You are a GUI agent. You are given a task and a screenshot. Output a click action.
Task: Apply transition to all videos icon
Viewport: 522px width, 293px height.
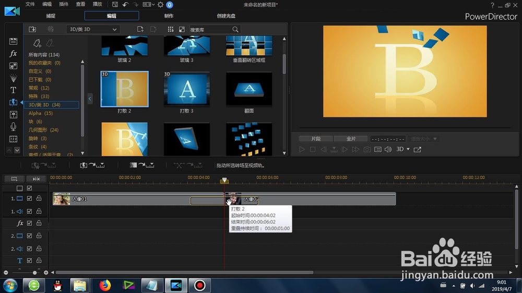point(92,165)
